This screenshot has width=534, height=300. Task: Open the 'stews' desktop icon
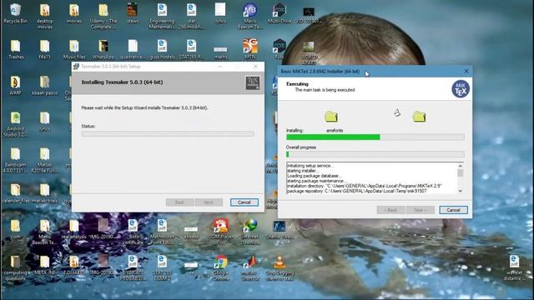133,13
